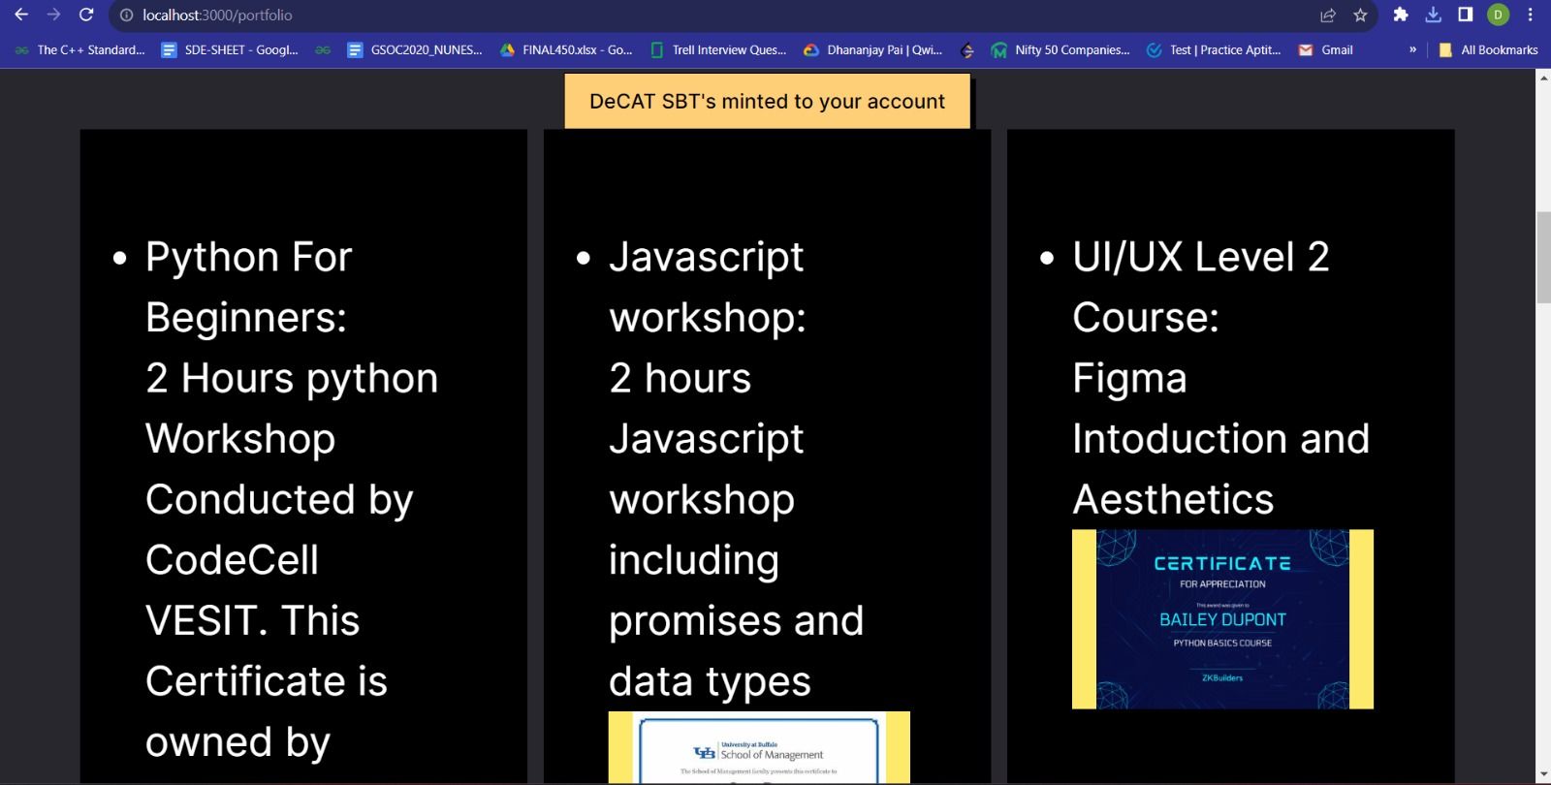This screenshot has height=785, width=1551.
Task: Open the Nifty 50 Companies bookmark
Action: [x=1060, y=49]
